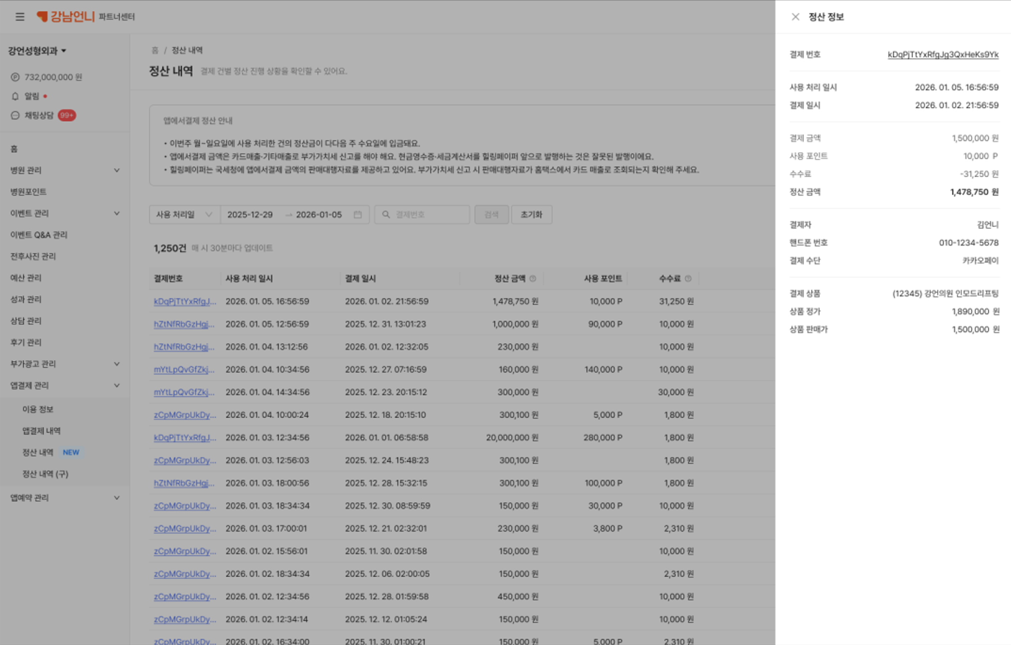Open 앱결제 내역 in the sidebar

coord(42,431)
